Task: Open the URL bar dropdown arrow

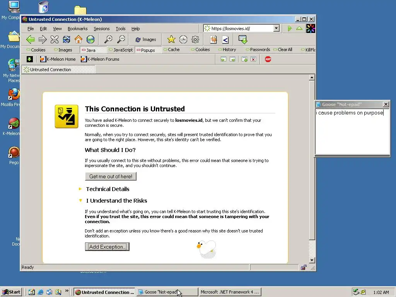Action: pos(276,28)
